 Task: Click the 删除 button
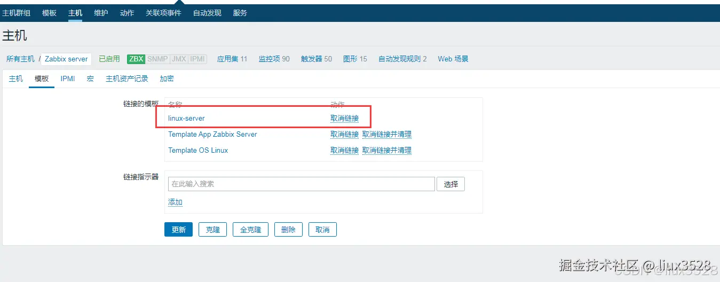[288, 230]
